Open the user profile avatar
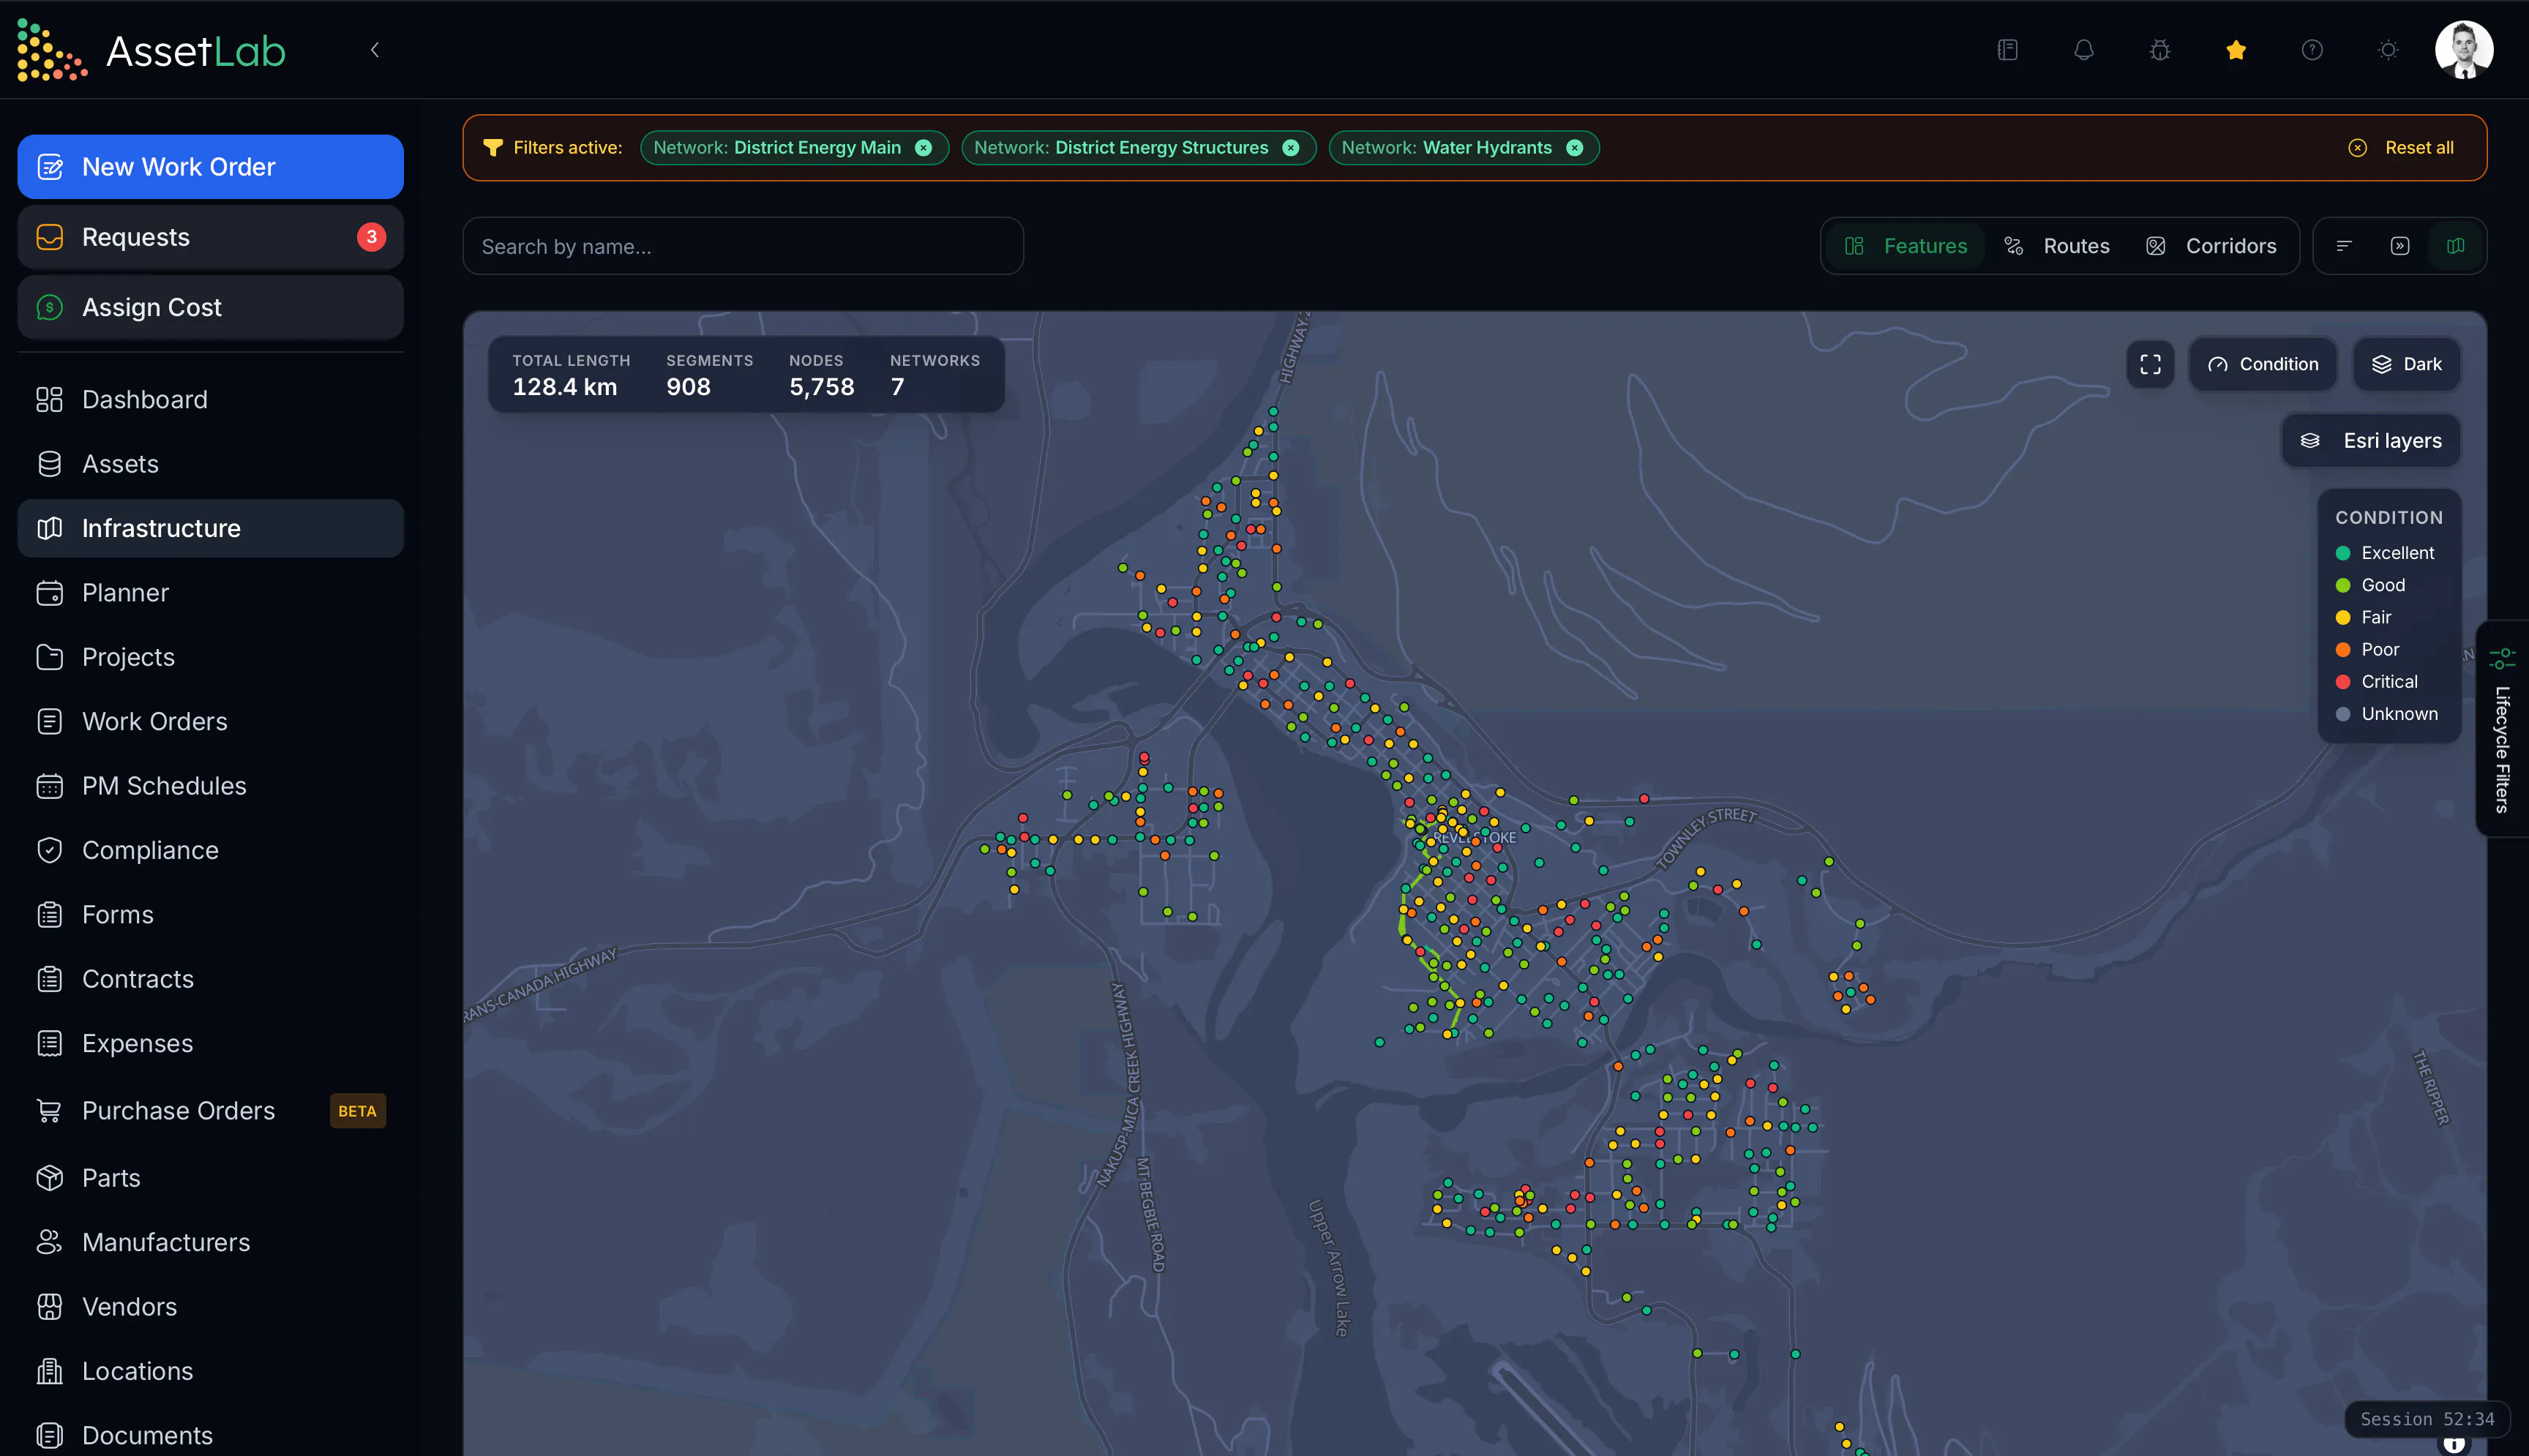 coord(2464,50)
